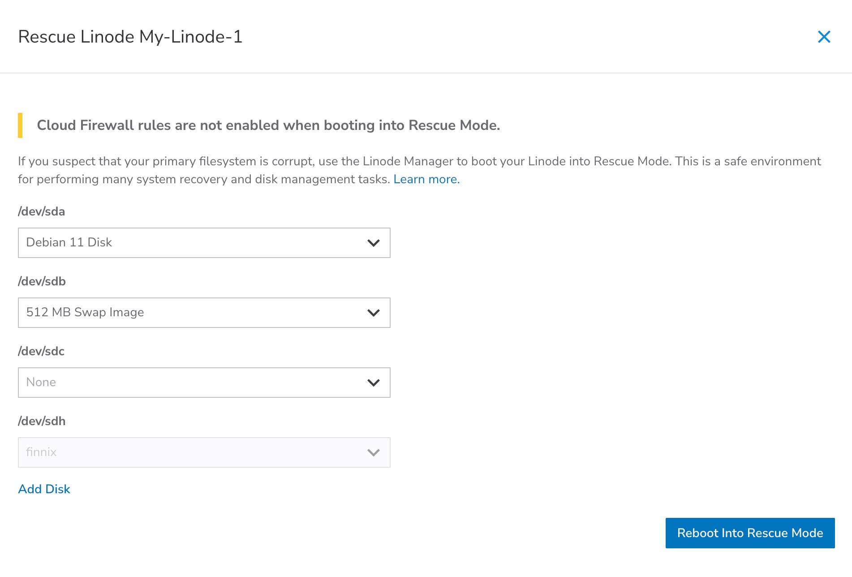Image resolution: width=852 pixels, height=577 pixels.
Task: Click the Rescue Linode My-Linode-1 title
Action: click(x=130, y=37)
